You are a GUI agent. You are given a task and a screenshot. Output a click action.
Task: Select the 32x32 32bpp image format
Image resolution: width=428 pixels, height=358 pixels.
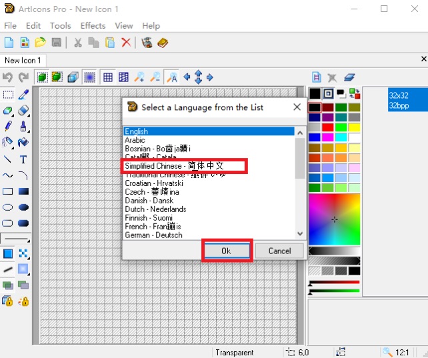point(408,100)
